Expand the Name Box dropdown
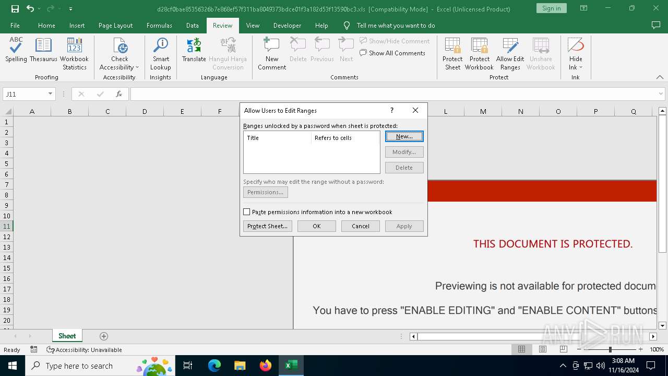This screenshot has height=376, width=668. point(51,94)
